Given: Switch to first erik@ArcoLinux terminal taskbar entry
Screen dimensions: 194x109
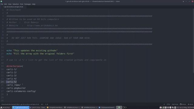Looking at the screenshot, I should coord(72,107).
